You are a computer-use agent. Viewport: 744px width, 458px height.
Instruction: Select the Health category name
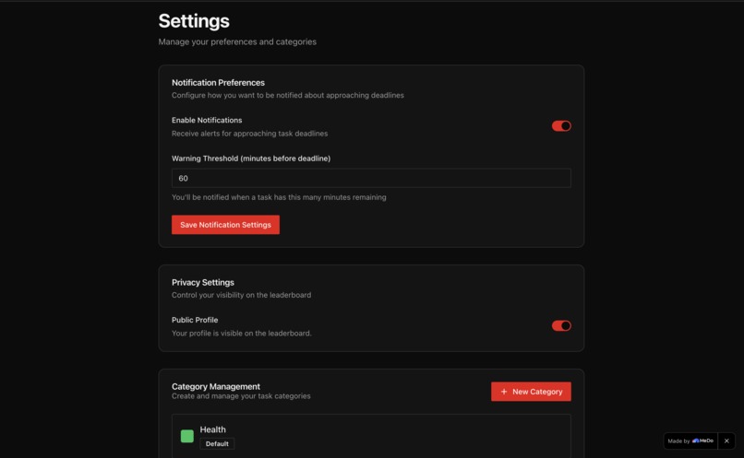[212, 429]
